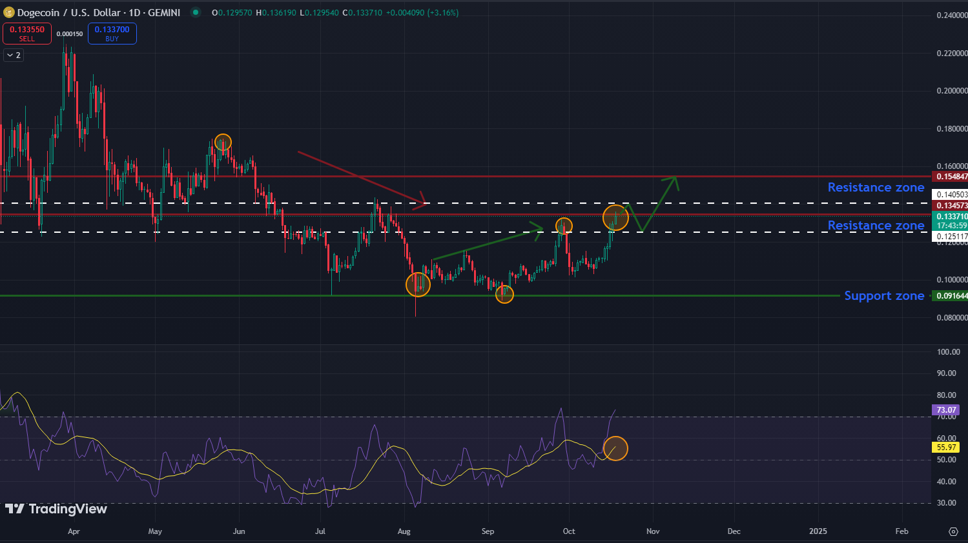Click the Jul label on time axis
The width and height of the screenshot is (968, 543).
pos(320,531)
